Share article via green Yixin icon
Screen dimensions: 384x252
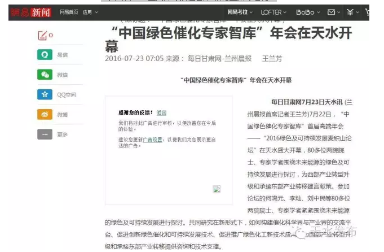point(45,55)
